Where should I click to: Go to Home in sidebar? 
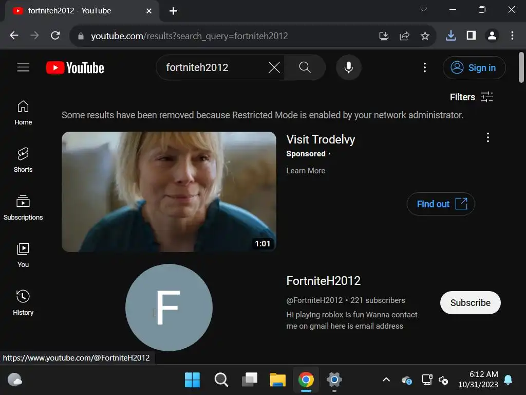[x=23, y=113]
